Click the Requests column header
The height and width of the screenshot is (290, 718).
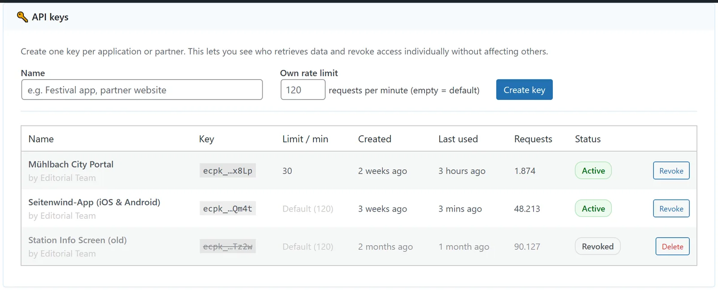[533, 139]
